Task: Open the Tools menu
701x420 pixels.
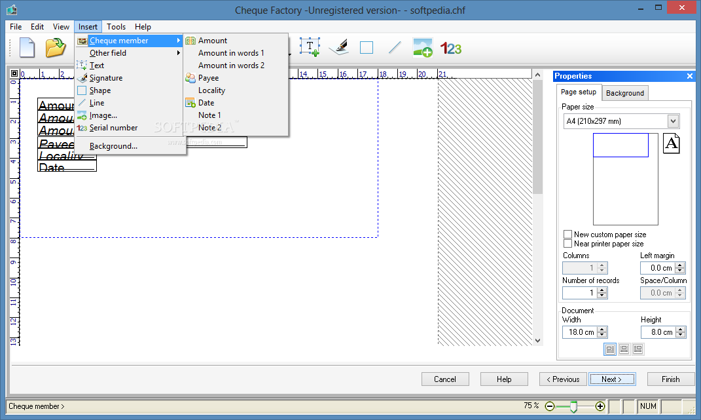Action: (x=116, y=27)
